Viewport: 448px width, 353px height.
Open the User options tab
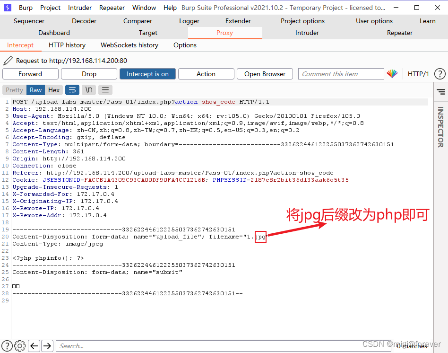tap(374, 21)
